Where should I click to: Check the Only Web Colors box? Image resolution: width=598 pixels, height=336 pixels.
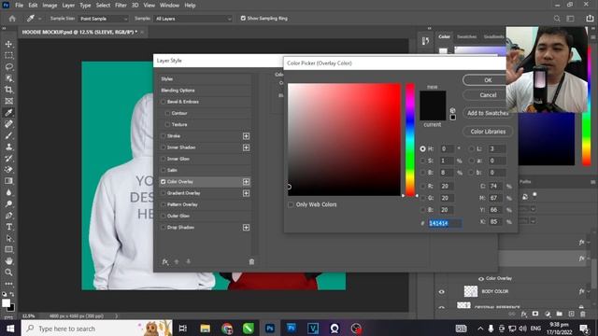[x=291, y=204]
